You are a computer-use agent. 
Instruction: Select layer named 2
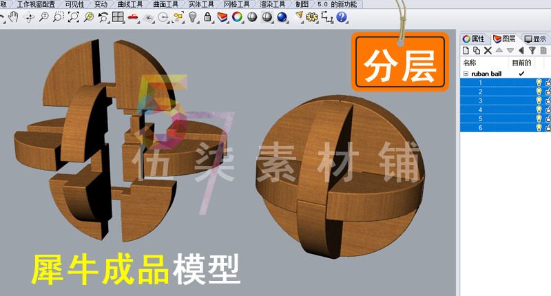click(480, 92)
